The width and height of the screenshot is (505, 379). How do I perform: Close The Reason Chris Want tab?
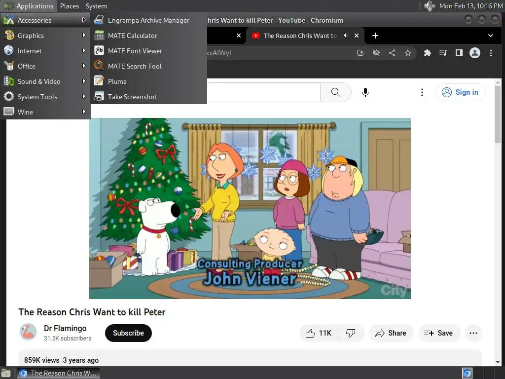357,36
